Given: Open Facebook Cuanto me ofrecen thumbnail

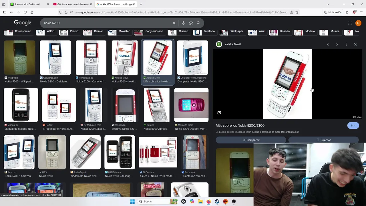Looking at the screenshot, I should pos(195,152).
